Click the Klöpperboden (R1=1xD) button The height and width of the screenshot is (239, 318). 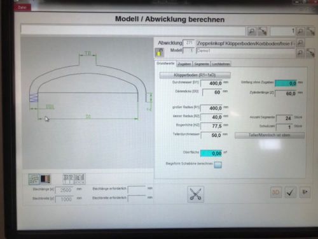(195, 75)
